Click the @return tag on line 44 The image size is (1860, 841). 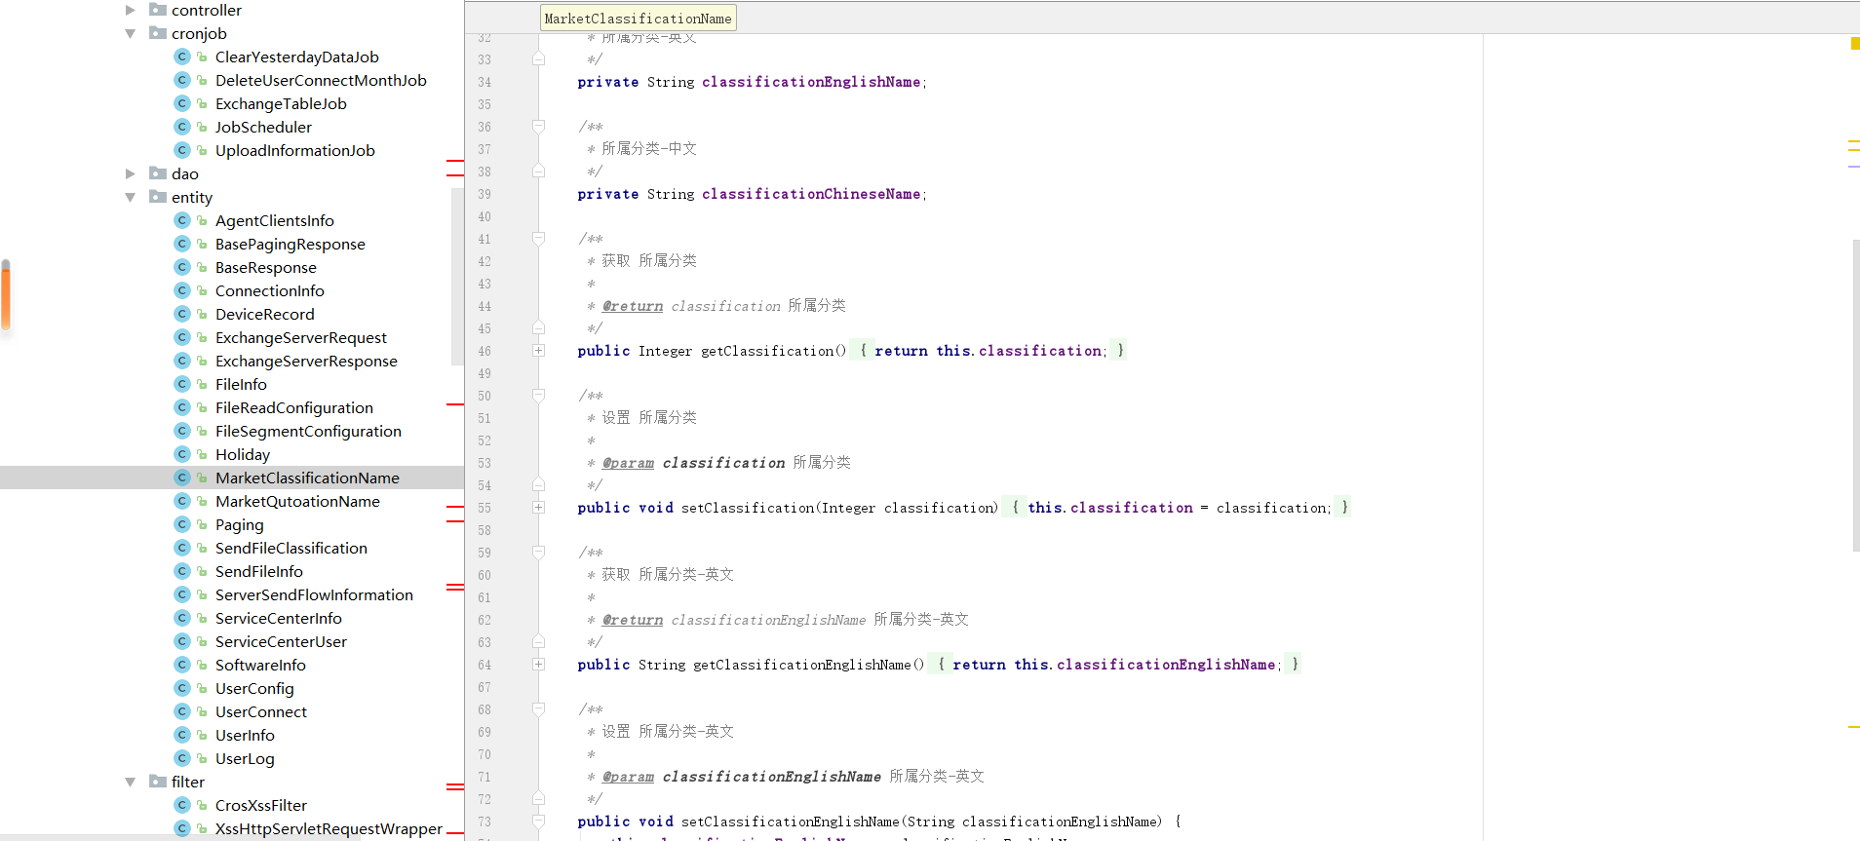(x=633, y=306)
